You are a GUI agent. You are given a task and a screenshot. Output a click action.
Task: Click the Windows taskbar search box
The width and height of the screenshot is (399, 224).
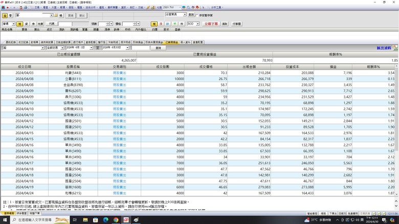pyautogui.click(x=40, y=220)
